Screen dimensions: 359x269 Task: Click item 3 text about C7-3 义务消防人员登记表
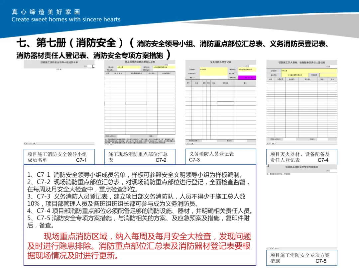pos(137,200)
